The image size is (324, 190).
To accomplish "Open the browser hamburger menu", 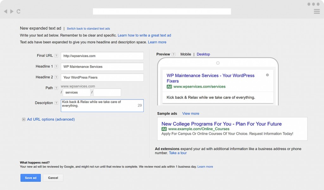I will (316, 11).
